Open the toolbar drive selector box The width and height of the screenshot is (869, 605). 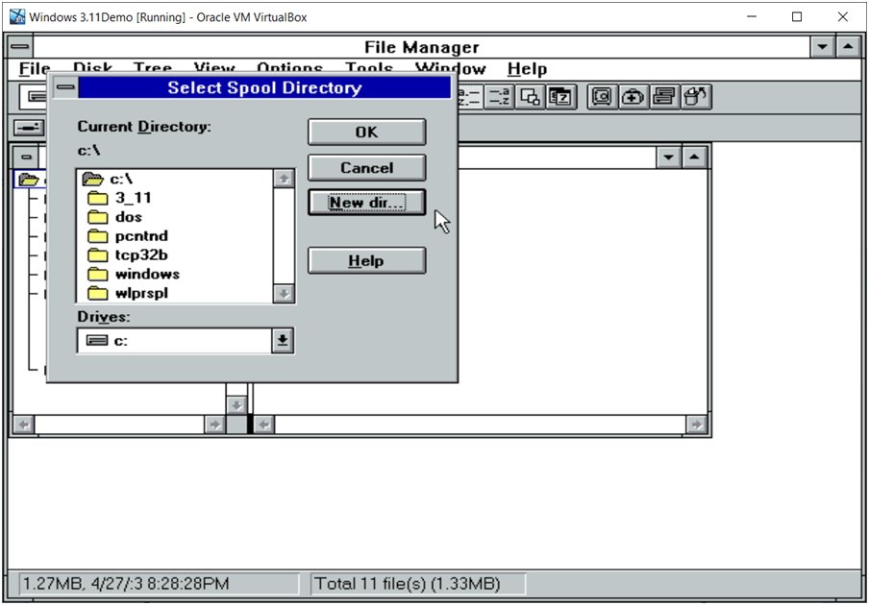click(x=36, y=97)
